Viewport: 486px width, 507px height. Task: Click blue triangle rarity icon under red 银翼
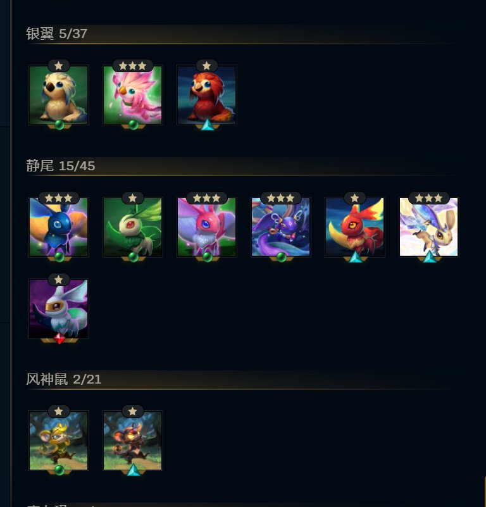point(208,125)
